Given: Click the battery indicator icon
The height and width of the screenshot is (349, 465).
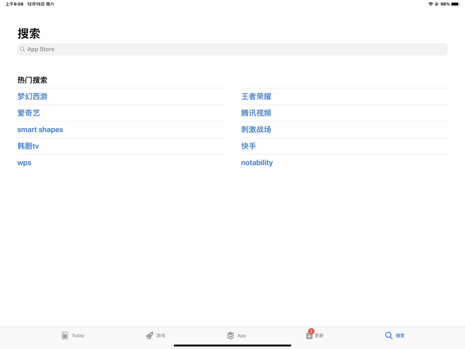Looking at the screenshot, I should [x=456, y=4].
